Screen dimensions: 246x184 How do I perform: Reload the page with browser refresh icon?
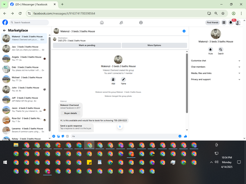pos(20,13)
